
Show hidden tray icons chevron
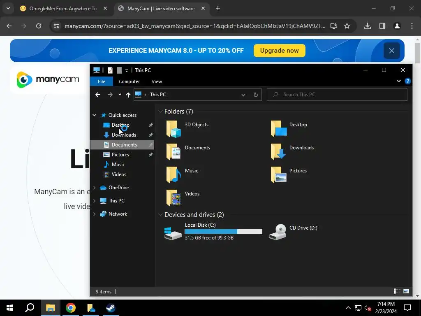348,308
